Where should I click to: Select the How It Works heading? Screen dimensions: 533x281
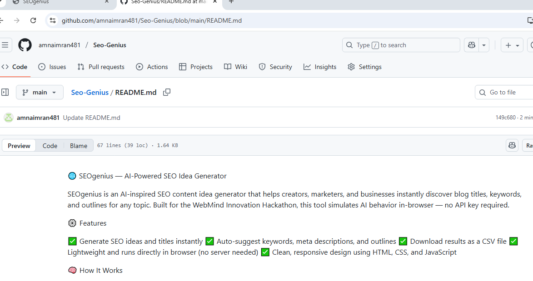pos(101,271)
